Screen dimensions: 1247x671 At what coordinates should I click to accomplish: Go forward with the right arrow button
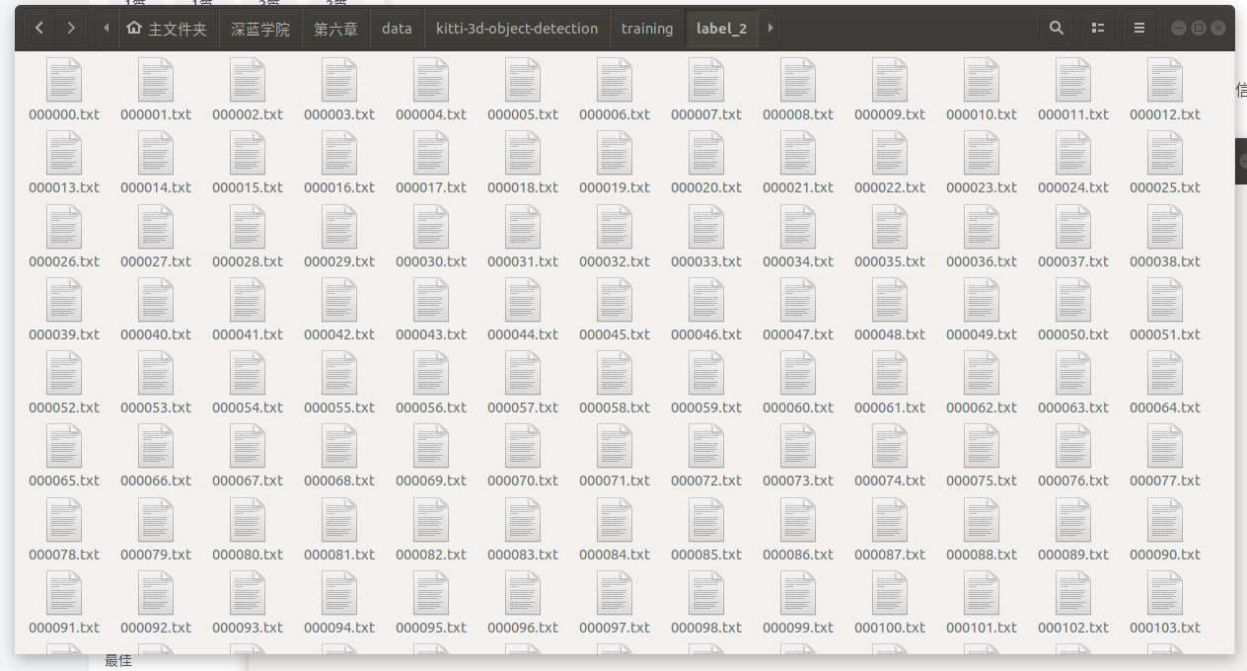point(71,29)
